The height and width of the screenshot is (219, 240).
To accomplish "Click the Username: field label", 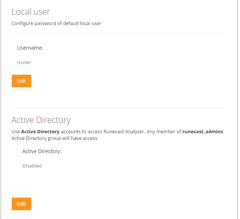I will click(30, 48).
